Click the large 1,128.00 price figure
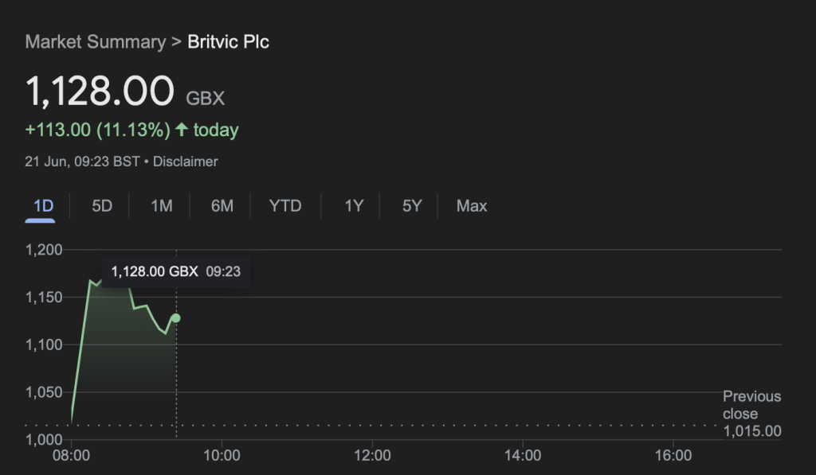816x475 pixels. click(x=100, y=91)
